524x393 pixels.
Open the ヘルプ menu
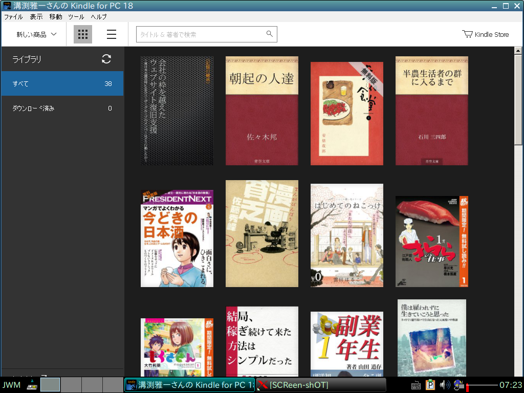click(99, 17)
